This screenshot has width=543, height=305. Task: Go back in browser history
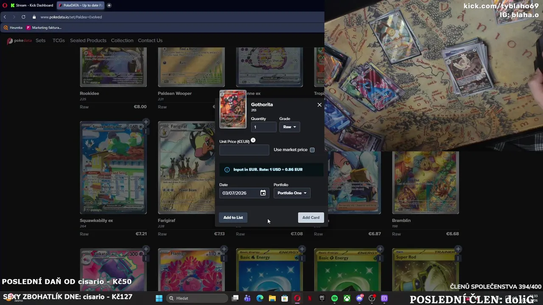[5, 17]
